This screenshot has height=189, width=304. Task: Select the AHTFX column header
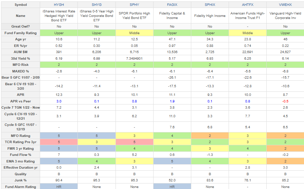pyautogui.click(x=247, y=4)
